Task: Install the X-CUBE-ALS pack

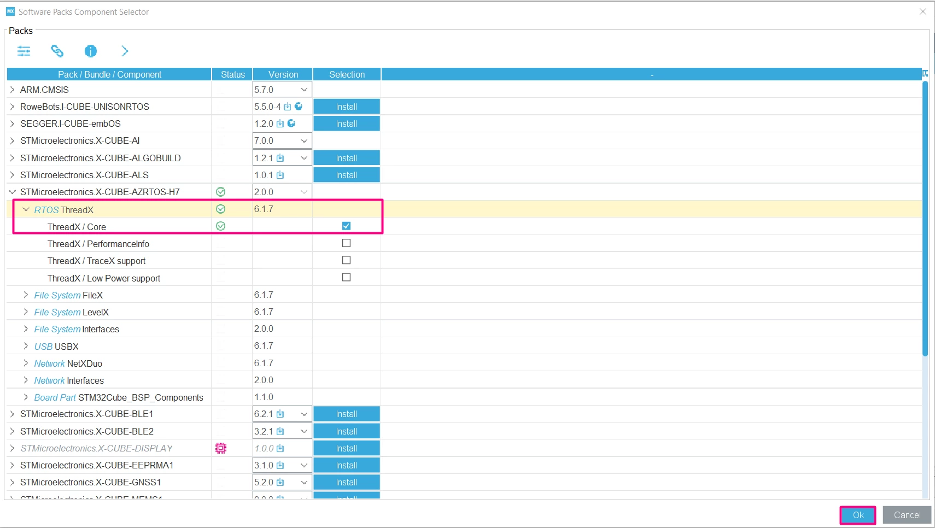Action: point(347,175)
